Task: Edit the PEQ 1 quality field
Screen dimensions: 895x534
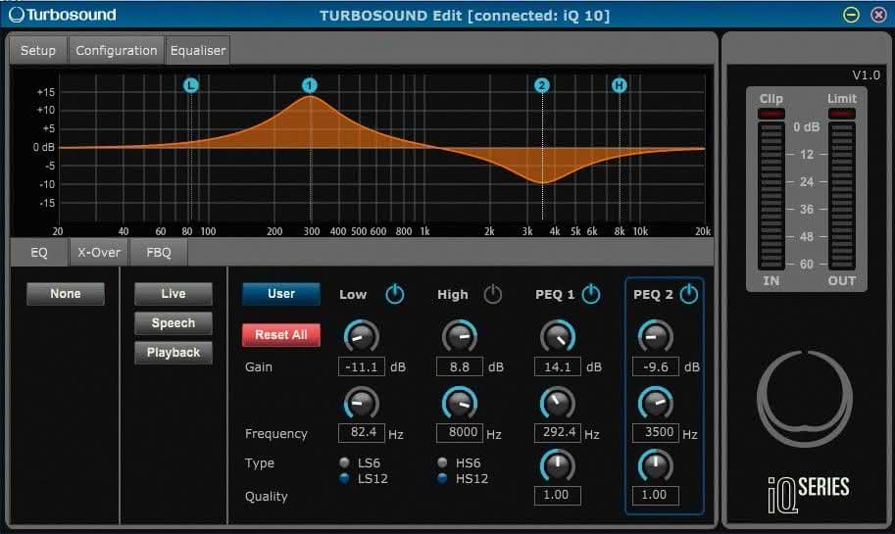Action: tap(558, 495)
